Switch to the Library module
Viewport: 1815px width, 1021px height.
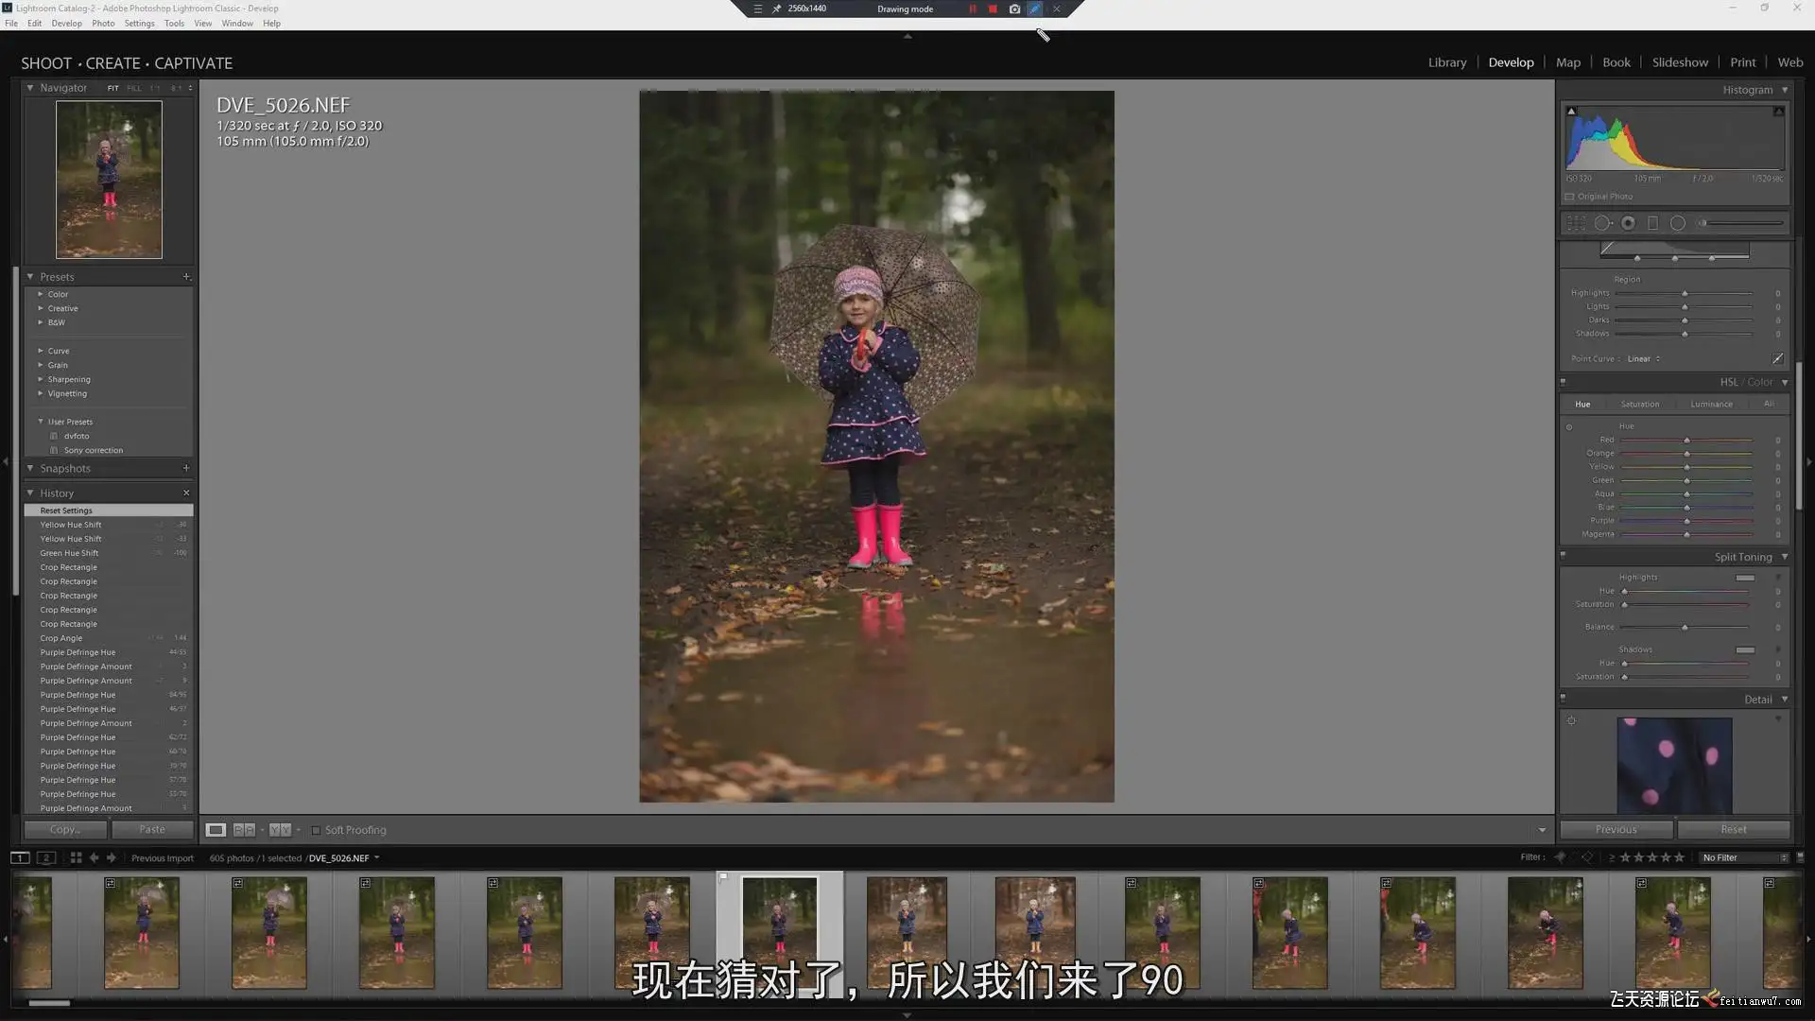tap(1446, 62)
